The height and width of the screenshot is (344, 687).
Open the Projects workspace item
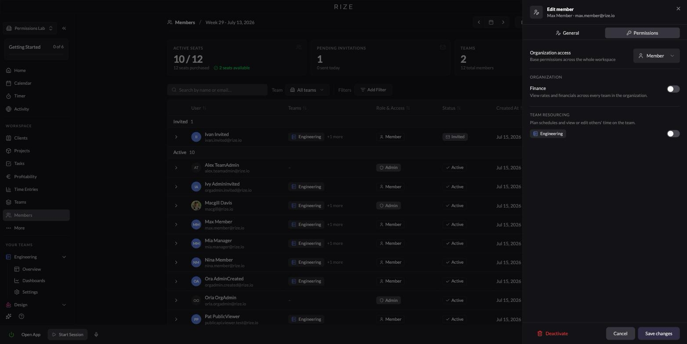[x=36, y=150]
